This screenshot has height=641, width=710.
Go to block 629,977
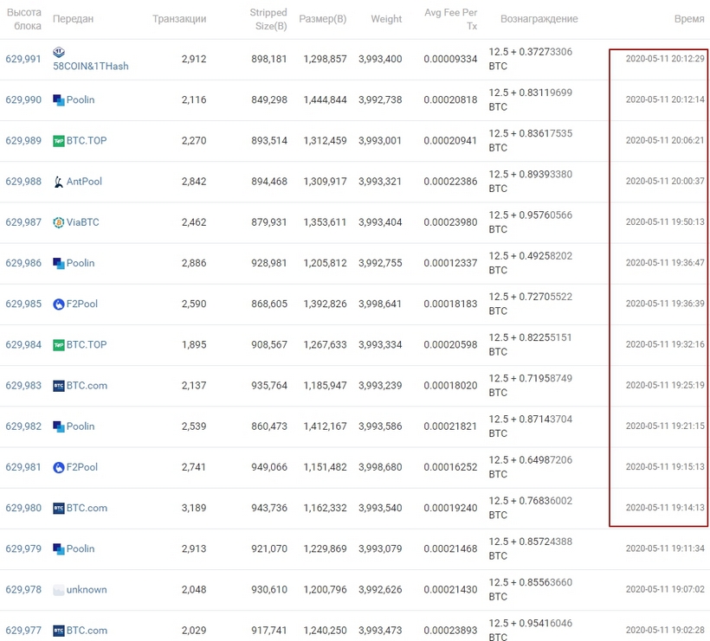tap(23, 631)
